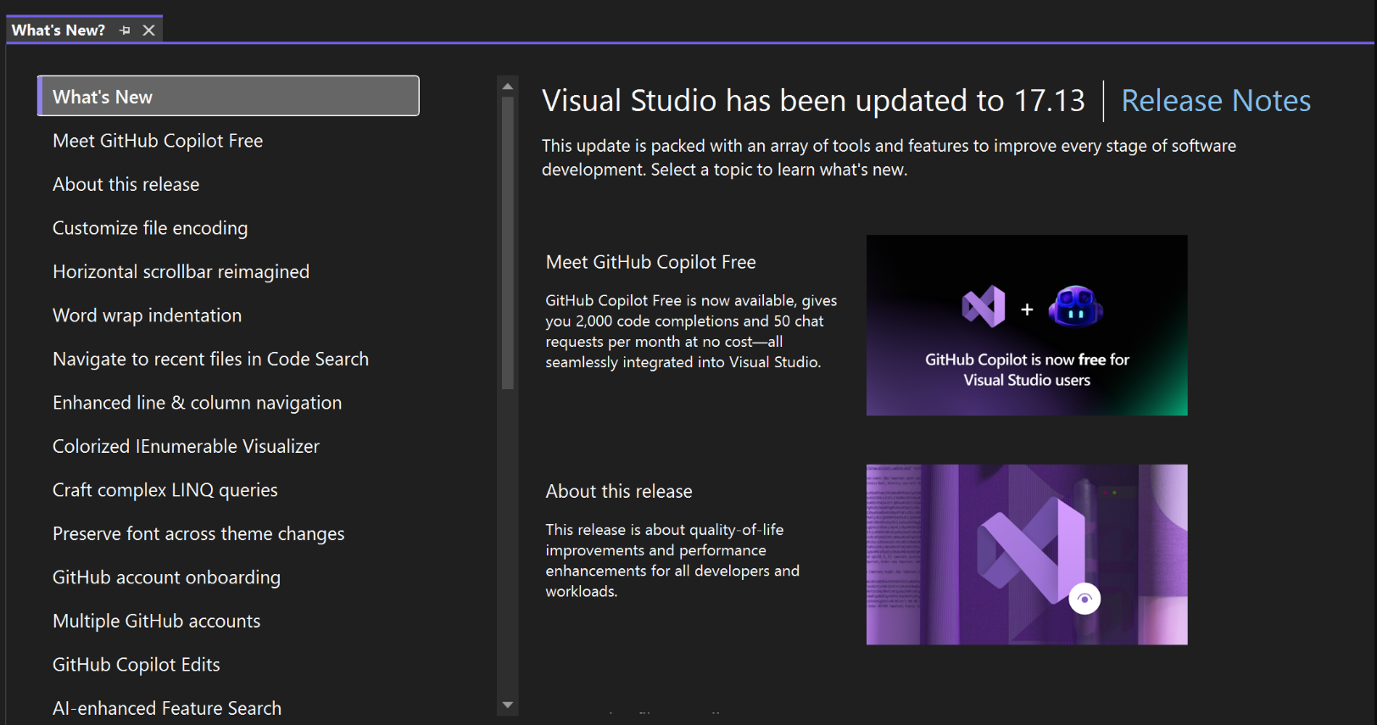Viewport: 1377px width, 725px height.
Task: Click Meet GitHub Copilot Free card heading
Action: (x=650, y=262)
